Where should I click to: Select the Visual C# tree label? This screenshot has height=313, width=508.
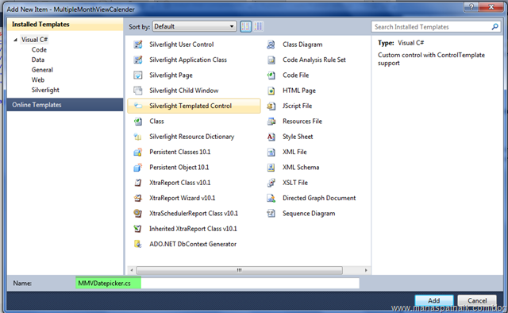(35, 40)
